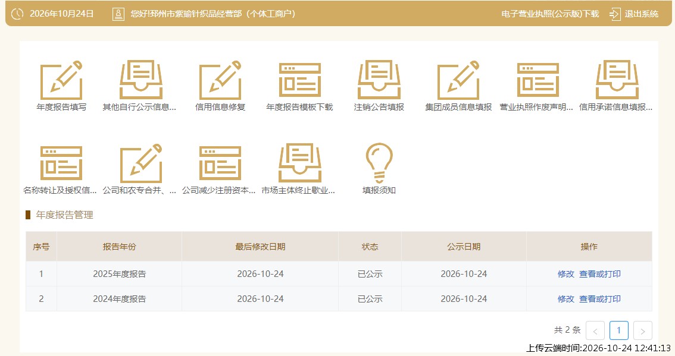The height and width of the screenshot is (356, 675).
Task: Click 修改 for the 2025年度报告 row
Action: (x=565, y=274)
